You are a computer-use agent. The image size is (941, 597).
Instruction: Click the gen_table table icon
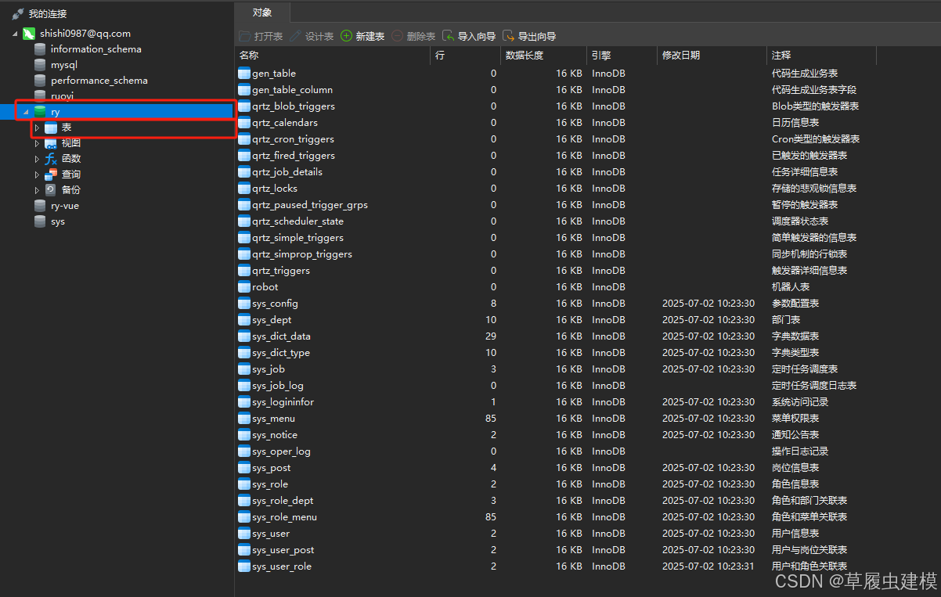244,74
